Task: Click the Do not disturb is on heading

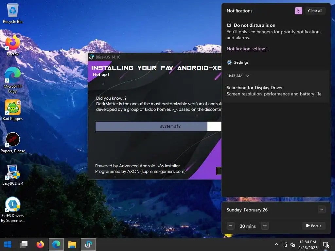Action: point(255,25)
